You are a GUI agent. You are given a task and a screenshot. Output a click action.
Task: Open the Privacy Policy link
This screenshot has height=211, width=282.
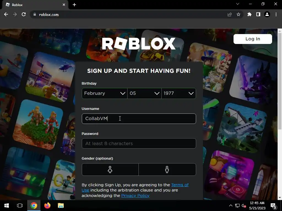pos(135,196)
